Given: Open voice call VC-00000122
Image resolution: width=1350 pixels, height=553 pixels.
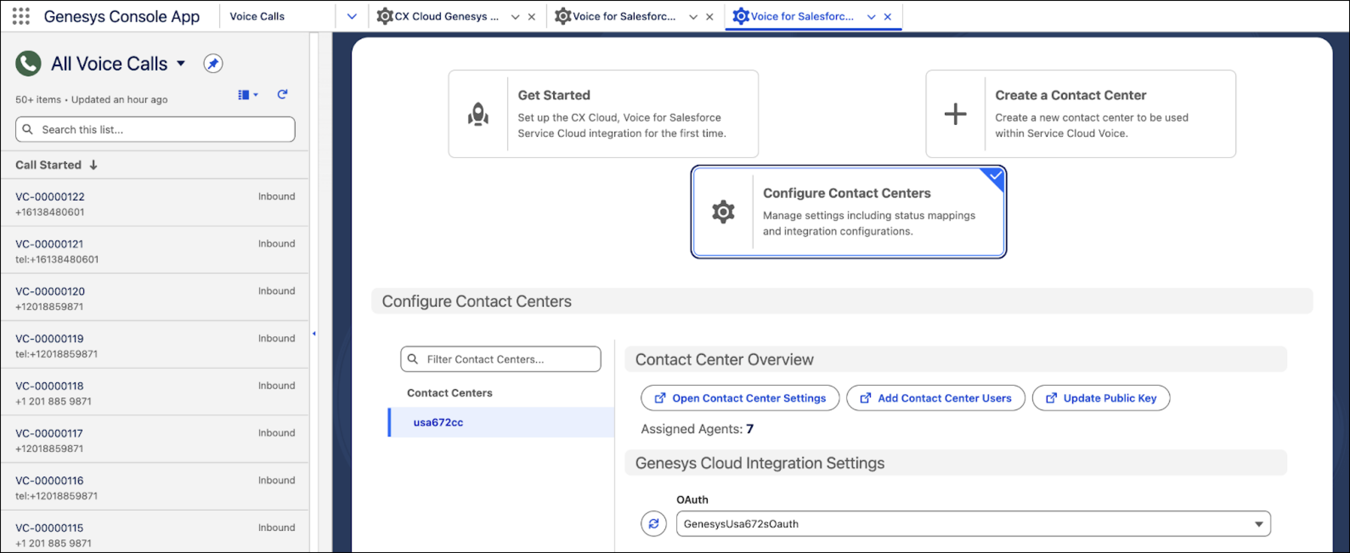Looking at the screenshot, I should (50, 197).
